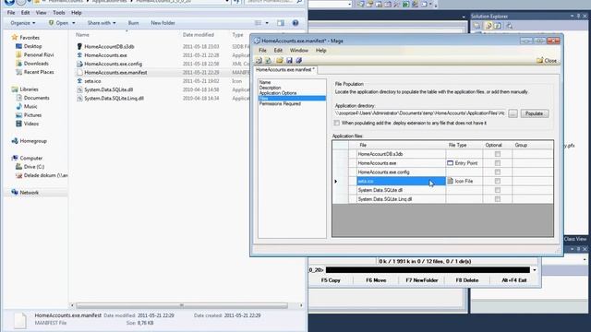Toggle Optional checkbox for System.Data.SQLite.dll row
The width and height of the screenshot is (591, 332).
tap(498, 190)
